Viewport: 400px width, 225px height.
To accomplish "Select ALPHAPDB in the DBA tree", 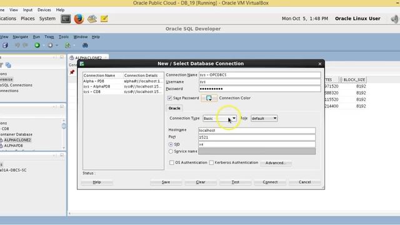I will pyautogui.click(x=13, y=146).
